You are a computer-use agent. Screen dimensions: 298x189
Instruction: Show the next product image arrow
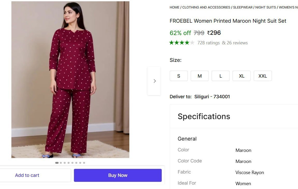[154, 81]
